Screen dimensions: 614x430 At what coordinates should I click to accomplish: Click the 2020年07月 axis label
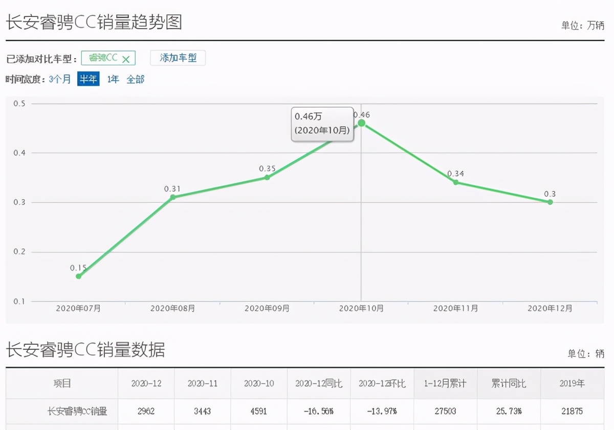78,308
